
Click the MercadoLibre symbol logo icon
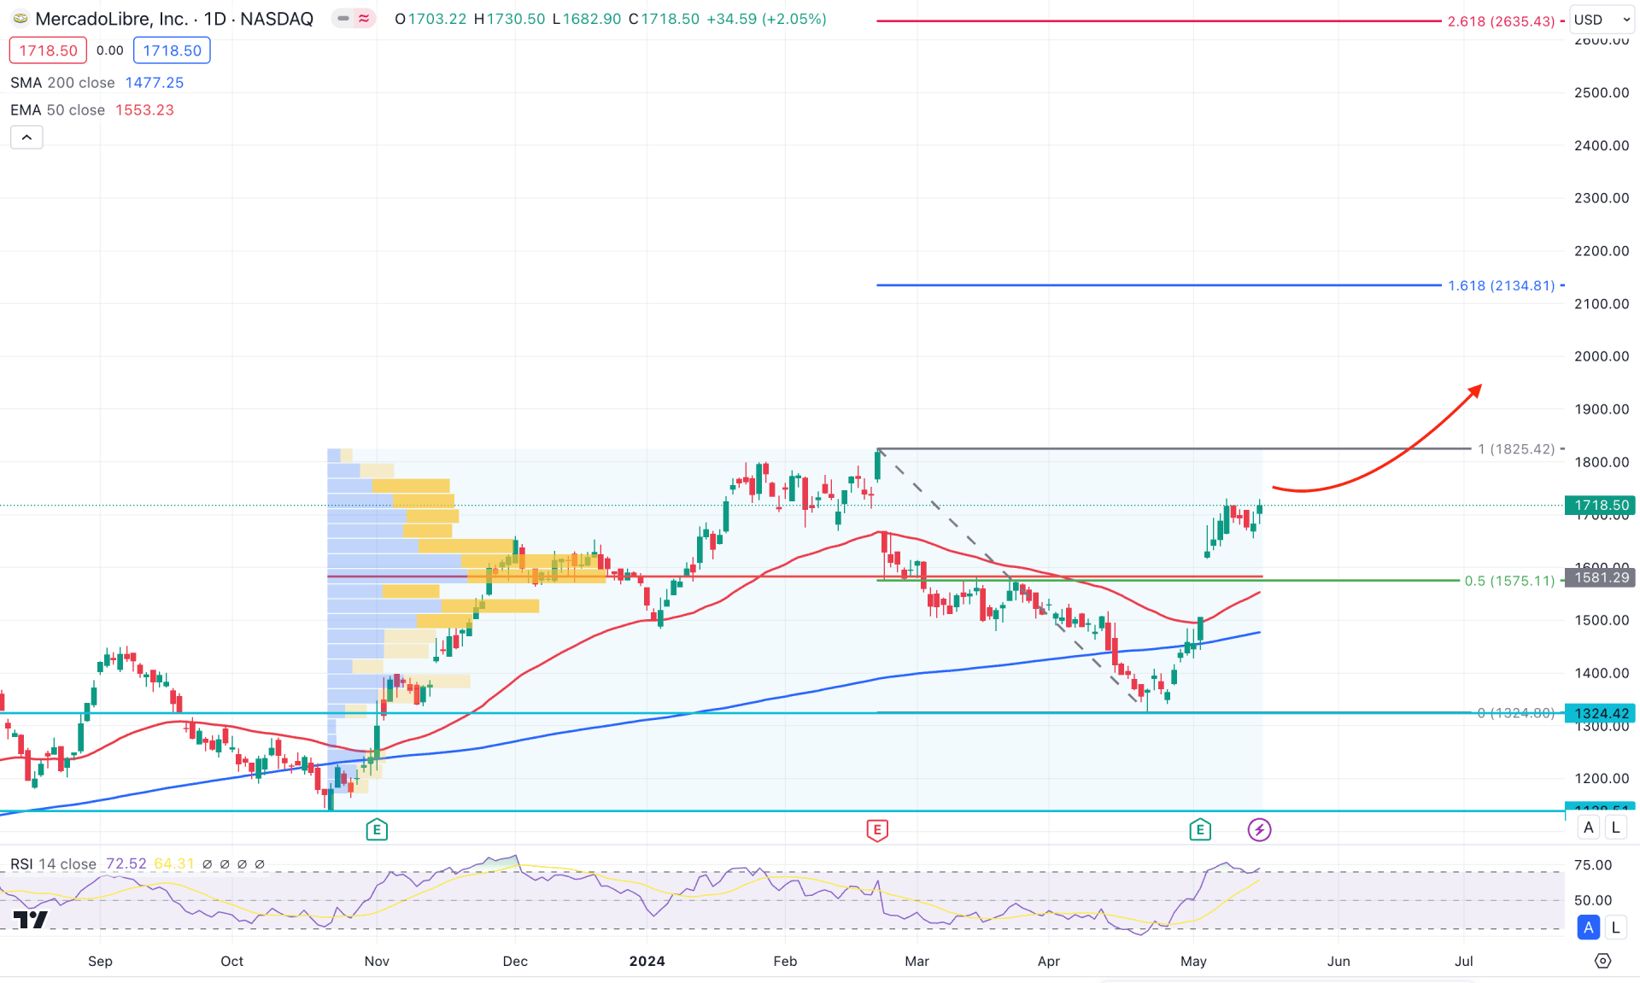coord(20,18)
